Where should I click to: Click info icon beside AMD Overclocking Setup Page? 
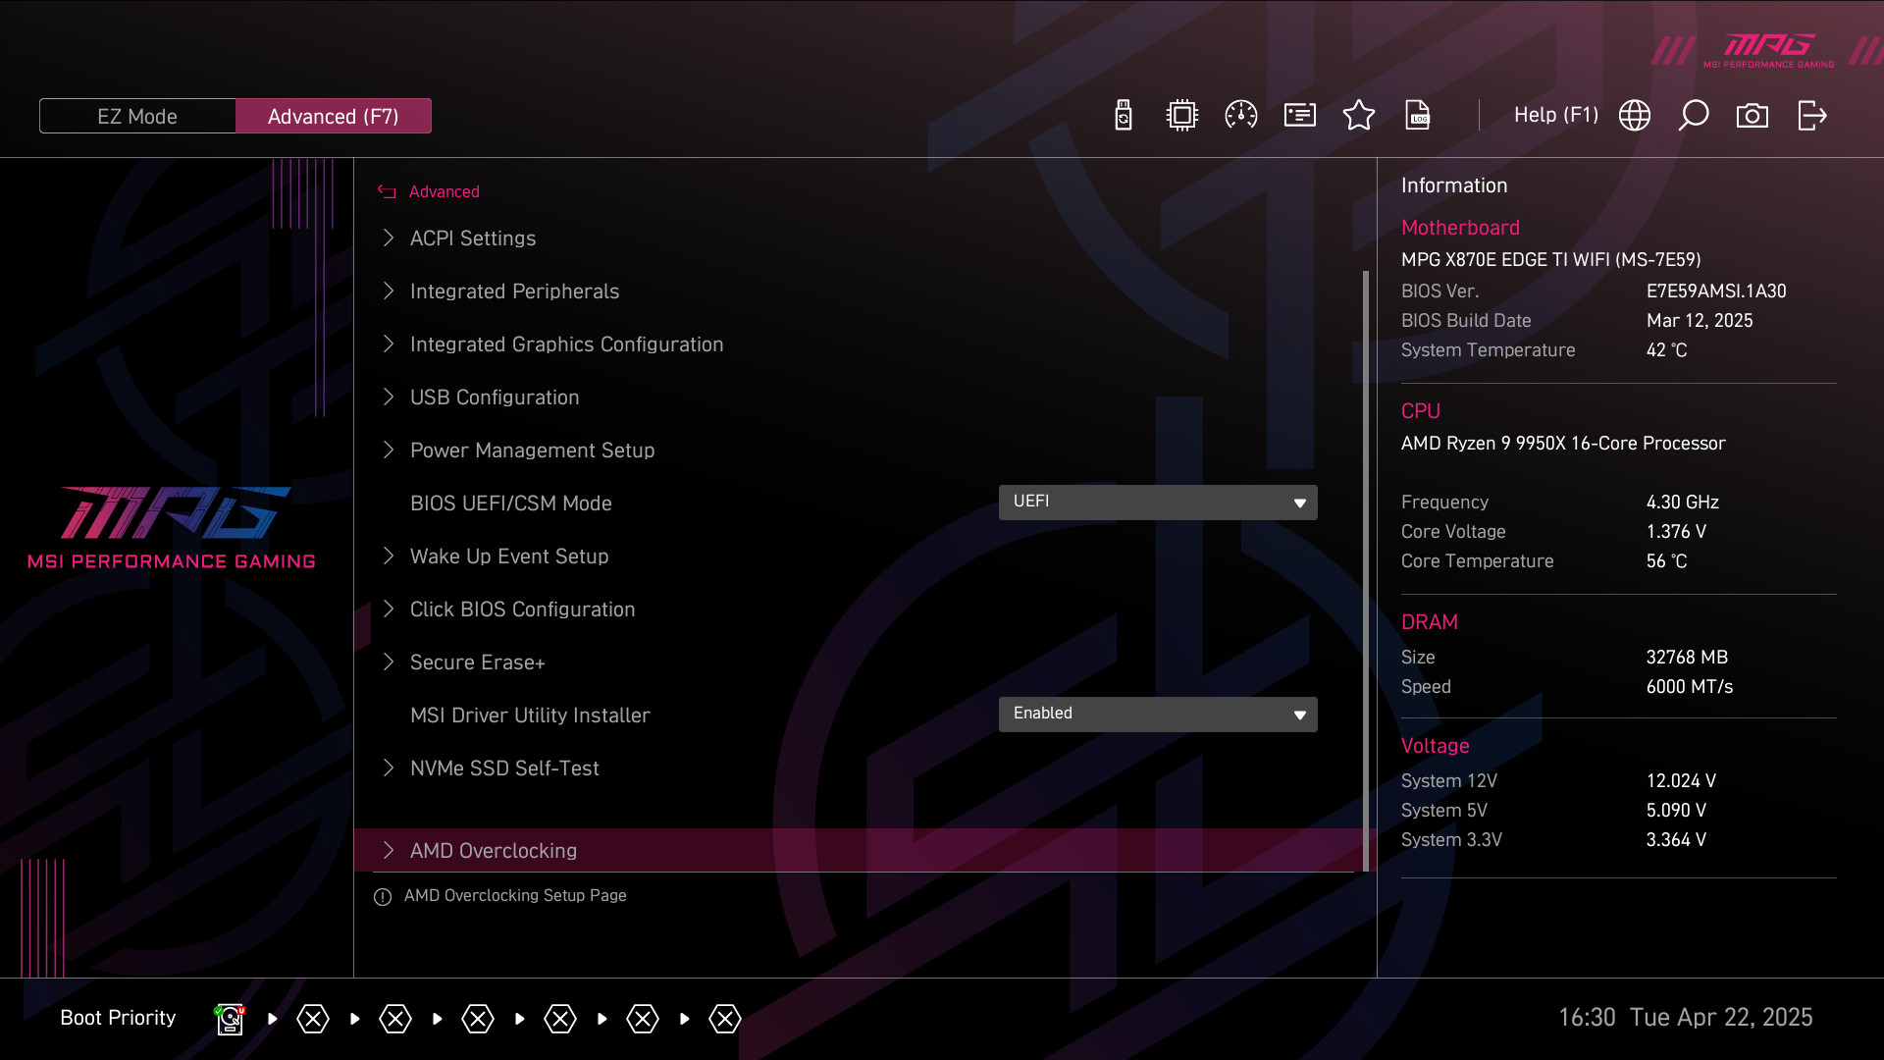[x=383, y=897]
